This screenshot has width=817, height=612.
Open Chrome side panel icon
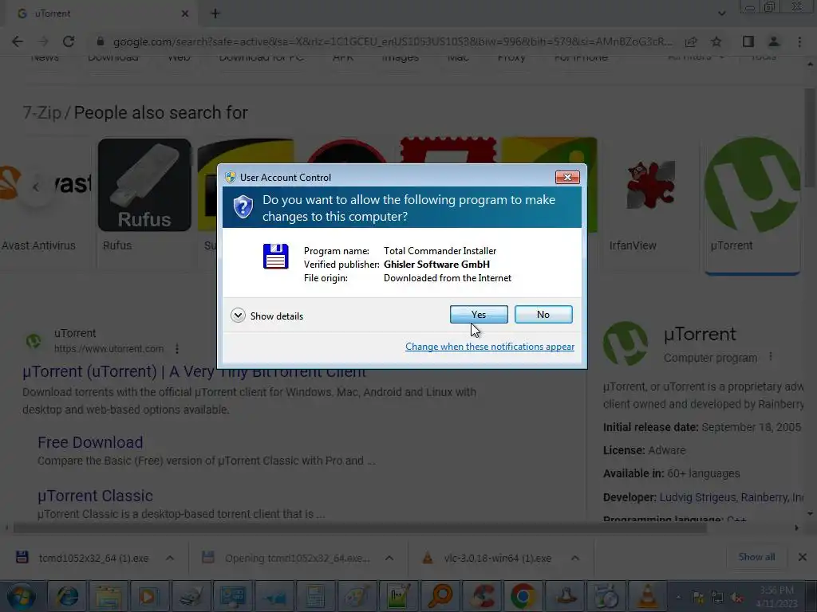748,41
